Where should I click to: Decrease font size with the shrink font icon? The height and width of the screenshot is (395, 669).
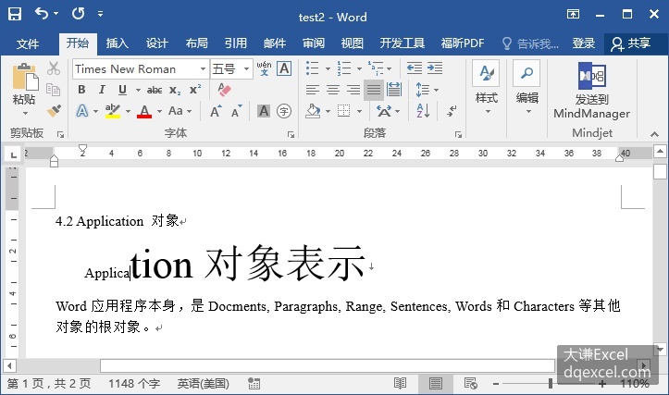(236, 111)
